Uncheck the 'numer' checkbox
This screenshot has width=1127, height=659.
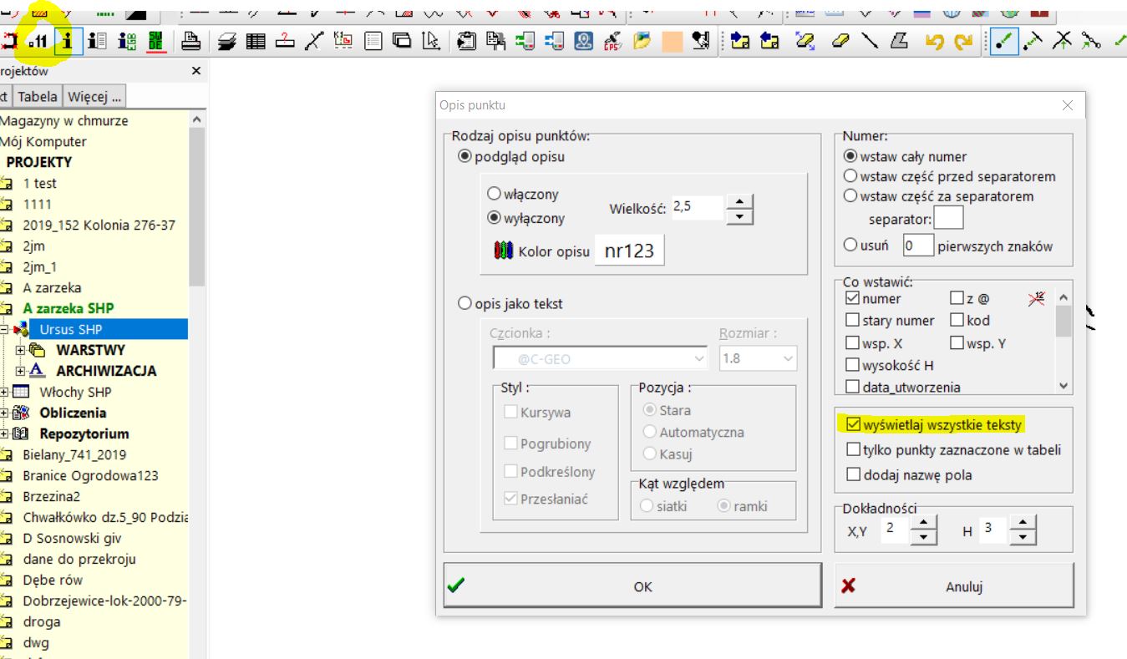[852, 297]
